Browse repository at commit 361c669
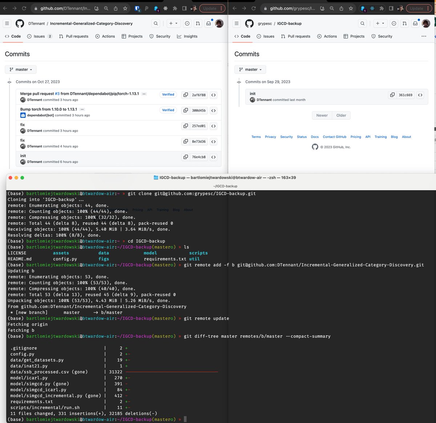Image resolution: width=436 pixels, height=423 pixels. point(420,95)
